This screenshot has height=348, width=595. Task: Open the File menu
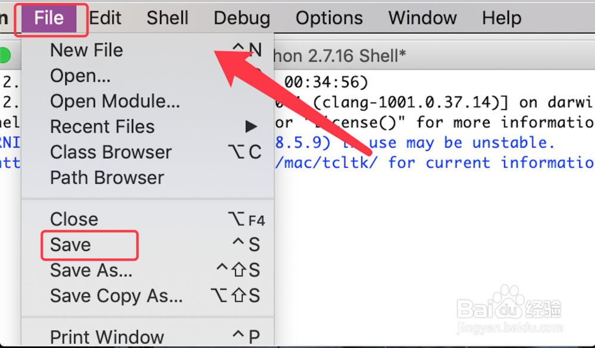click(x=49, y=18)
